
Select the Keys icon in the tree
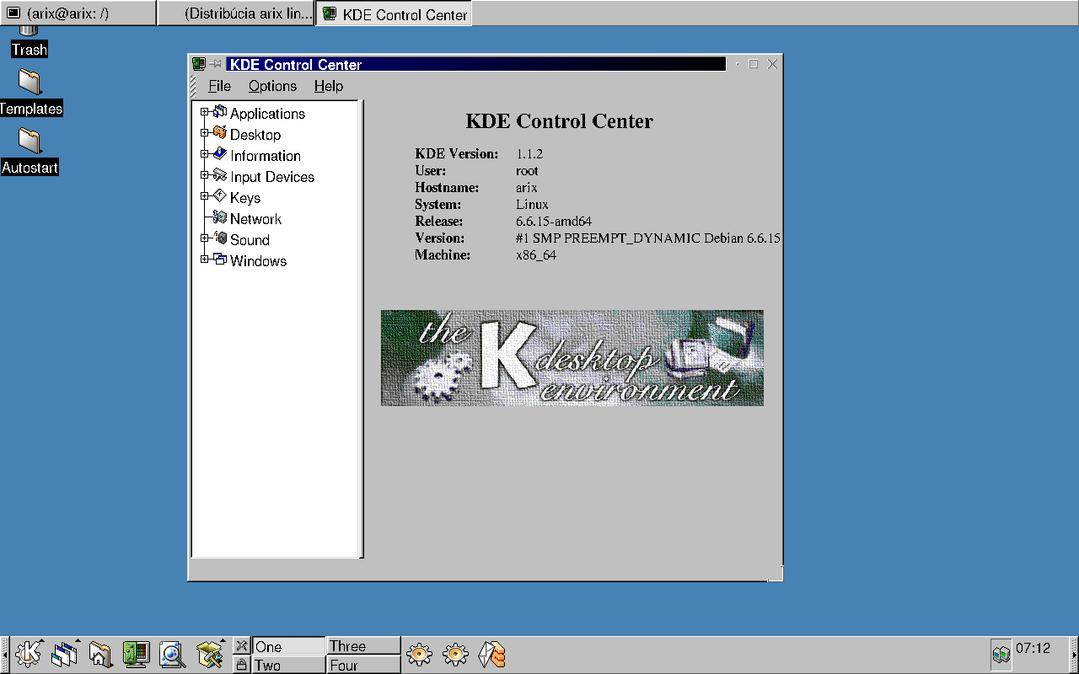coord(220,196)
